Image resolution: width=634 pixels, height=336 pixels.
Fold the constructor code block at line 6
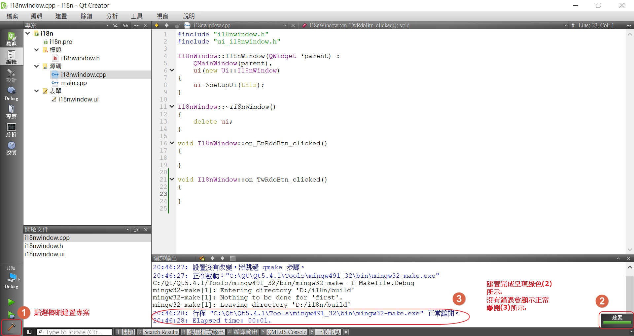click(x=172, y=70)
